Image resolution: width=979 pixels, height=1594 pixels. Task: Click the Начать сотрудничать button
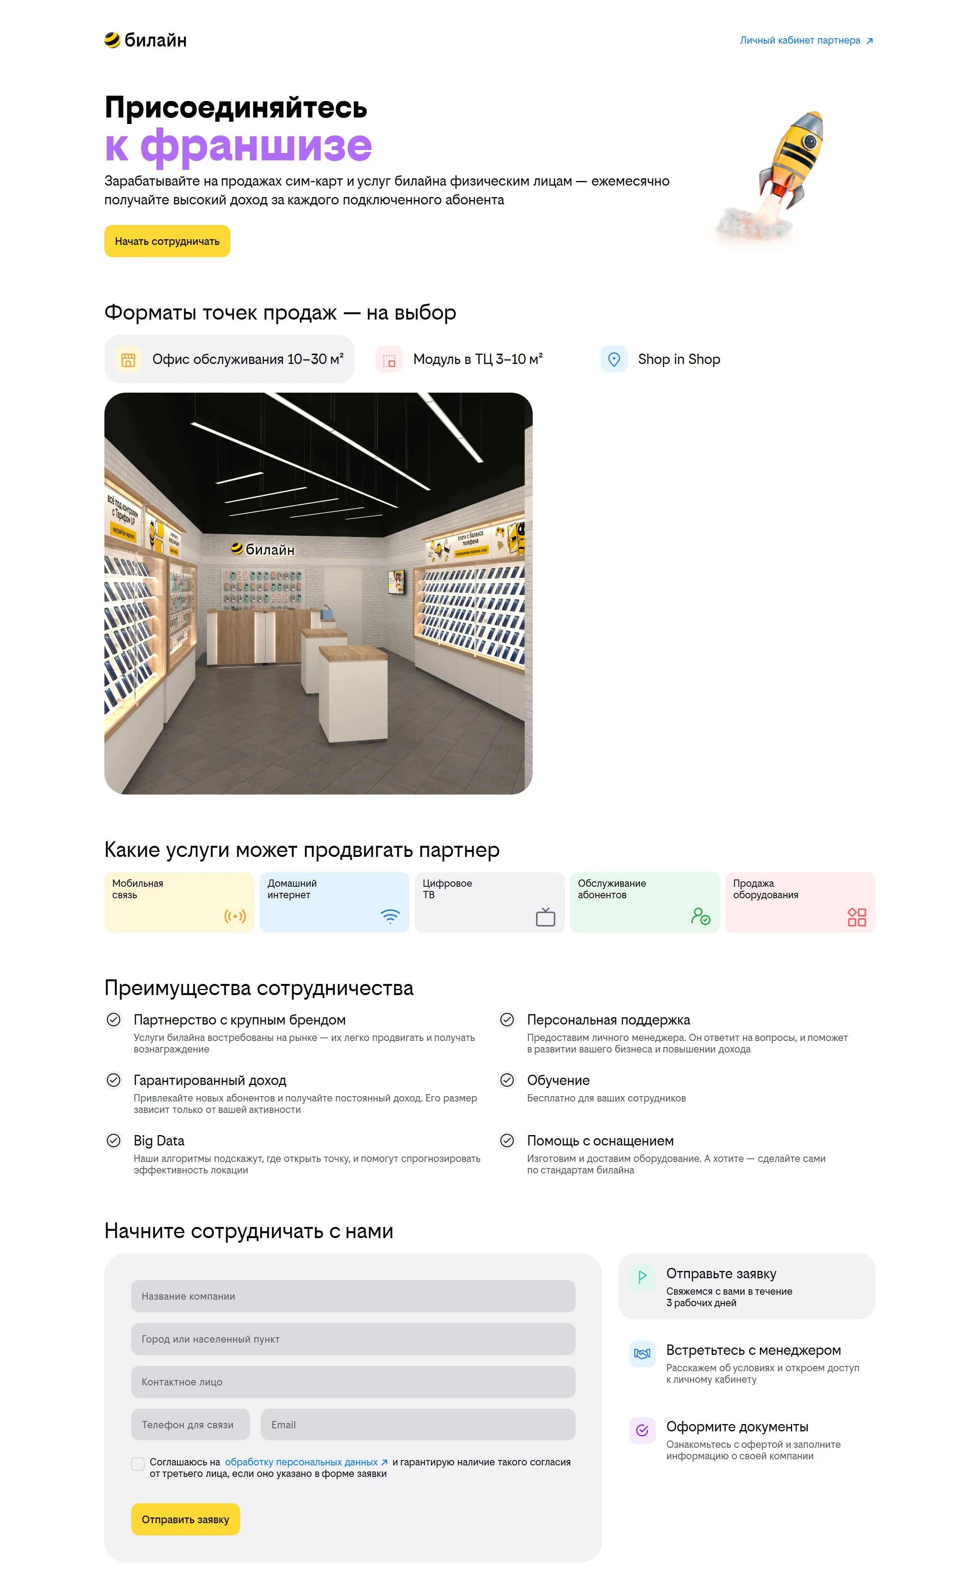(167, 241)
